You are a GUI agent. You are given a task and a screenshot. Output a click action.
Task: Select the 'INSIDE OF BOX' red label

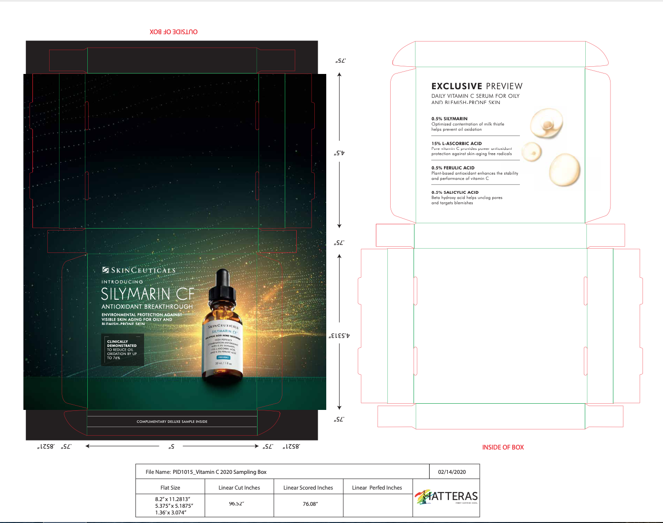point(503,447)
